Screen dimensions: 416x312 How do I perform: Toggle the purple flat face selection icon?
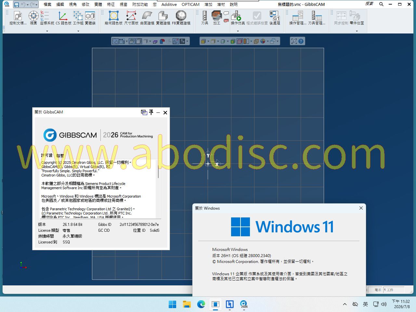point(155,42)
